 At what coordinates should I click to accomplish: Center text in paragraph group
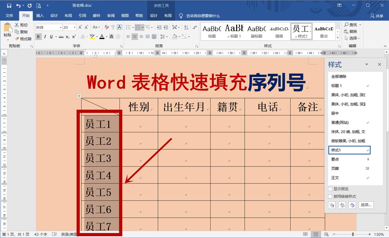(x=135, y=37)
